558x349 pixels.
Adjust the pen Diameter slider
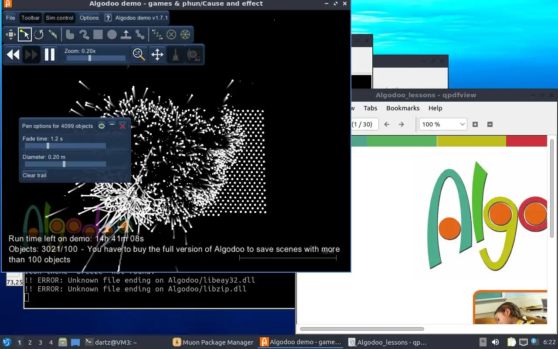[x=65, y=164]
